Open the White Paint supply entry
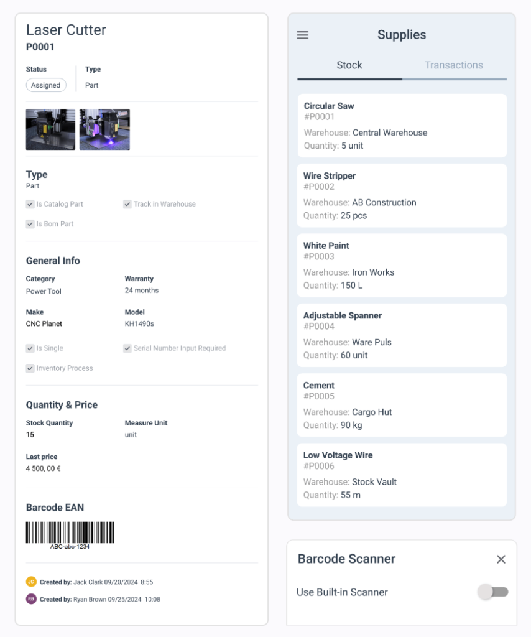Image resolution: width=531 pixels, height=637 pixels. point(402,265)
